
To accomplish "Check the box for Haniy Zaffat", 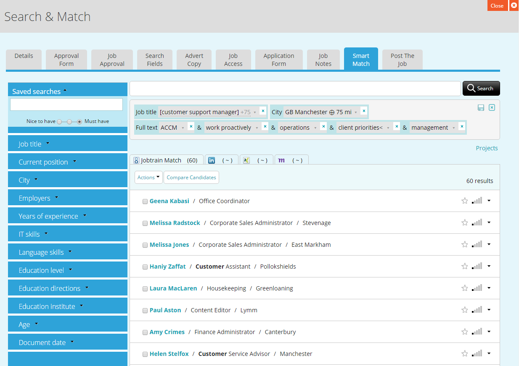I will [x=145, y=267].
